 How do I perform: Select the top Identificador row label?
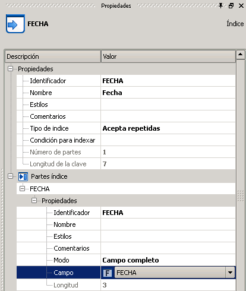(48, 81)
